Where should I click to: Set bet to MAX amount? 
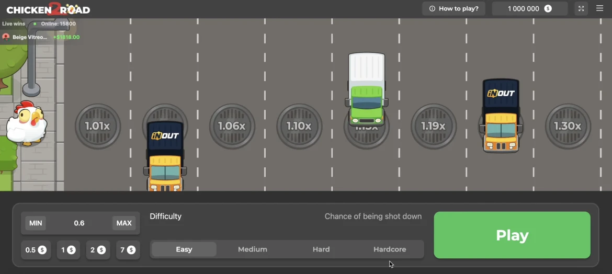pyautogui.click(x=124, y=223)
